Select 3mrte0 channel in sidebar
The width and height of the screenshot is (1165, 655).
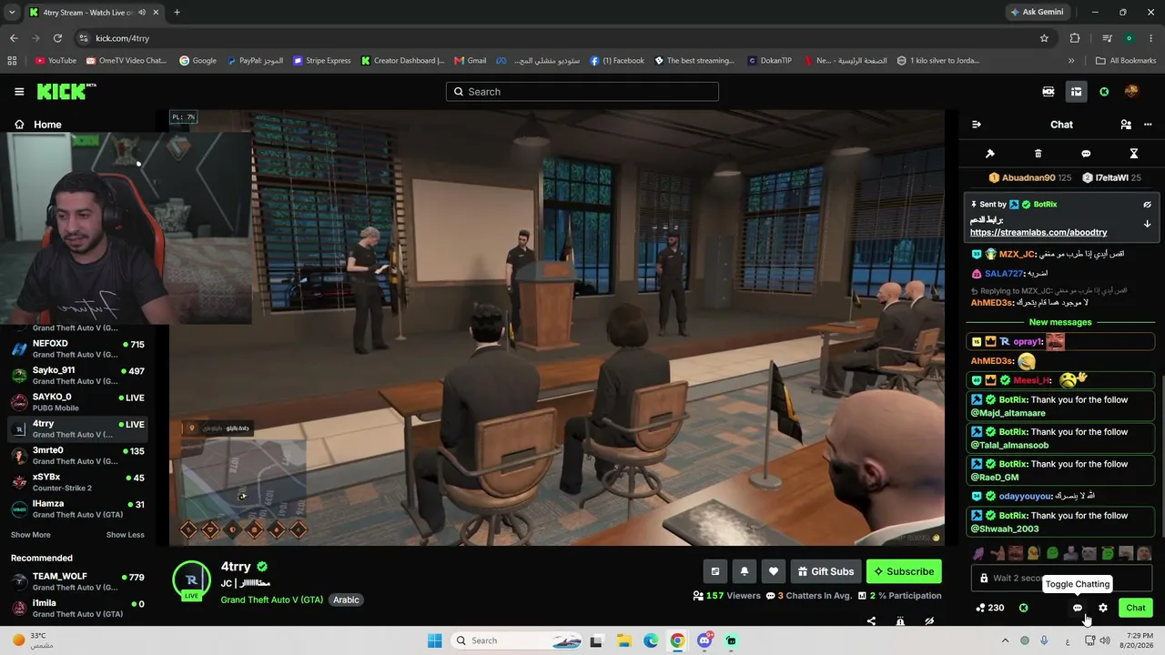pyautogui.click(x=77, y=456)
